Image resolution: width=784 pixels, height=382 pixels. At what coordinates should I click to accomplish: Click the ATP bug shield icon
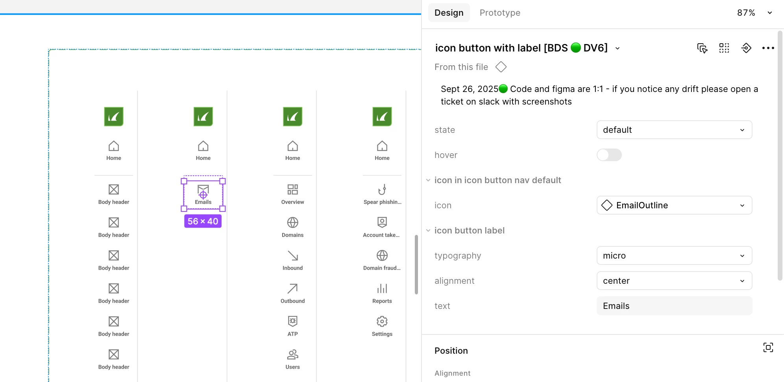point(292,321)
